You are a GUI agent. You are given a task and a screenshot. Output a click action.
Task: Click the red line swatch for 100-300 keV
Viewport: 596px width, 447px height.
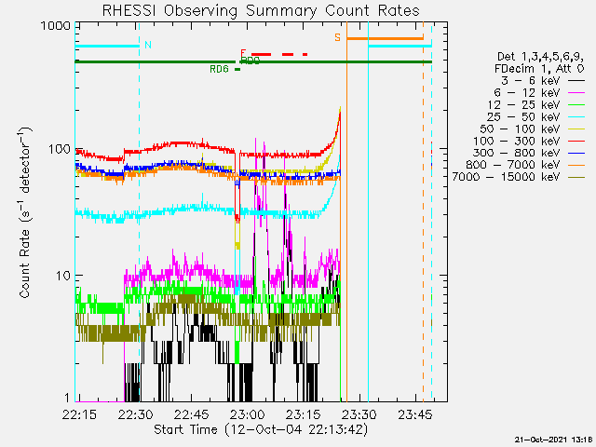point(576,142)
